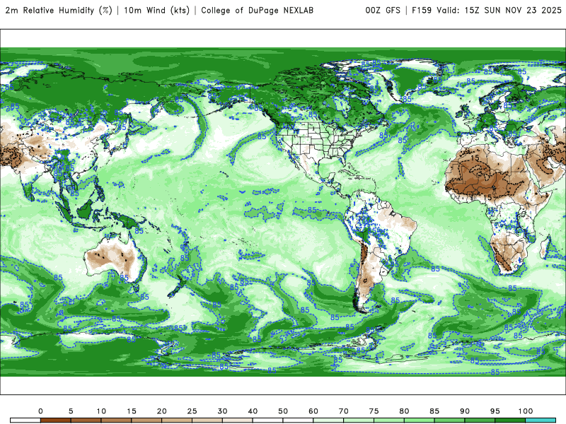This screenshot has height=424, width=566.
Task: Select the dark green 95–100 legend swatch
Action: coord(510,420)
